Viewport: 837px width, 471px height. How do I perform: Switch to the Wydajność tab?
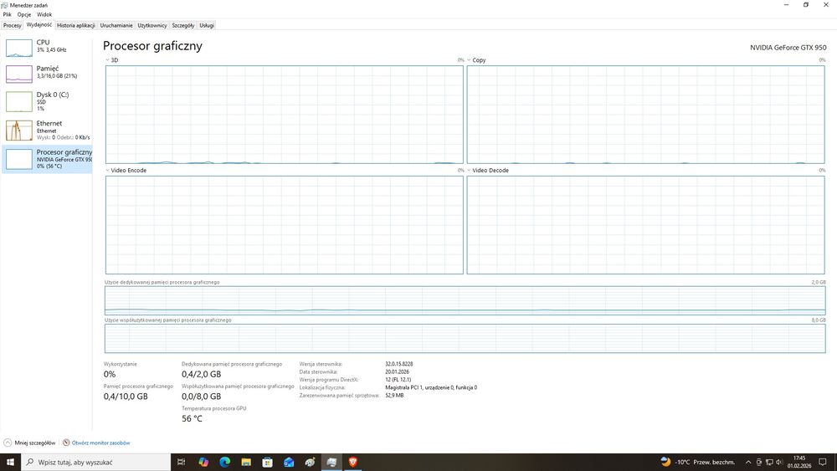39,24
